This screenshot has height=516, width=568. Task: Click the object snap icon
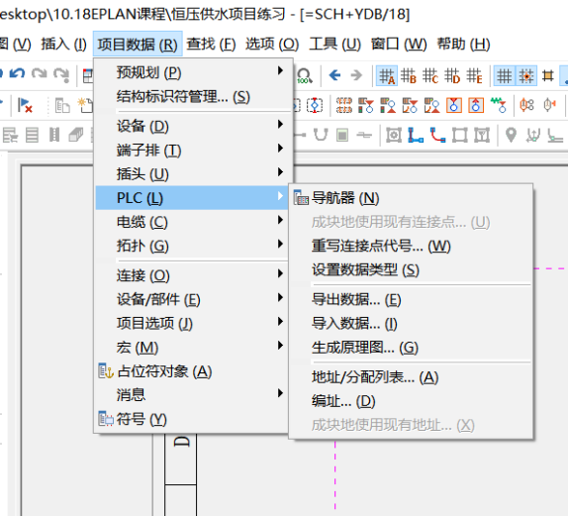[548, 76]
